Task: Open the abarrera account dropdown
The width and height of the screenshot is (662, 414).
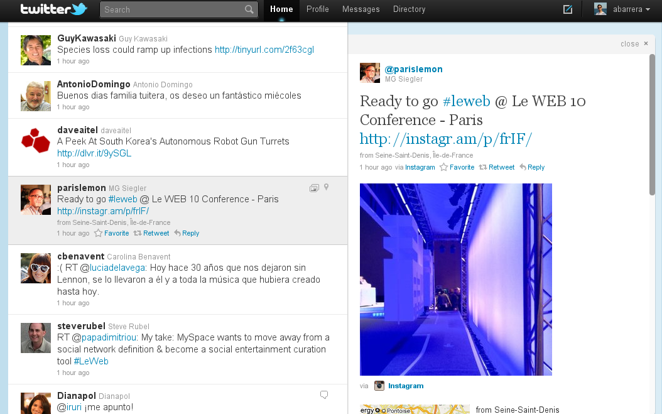Action: tap(631, 9)
